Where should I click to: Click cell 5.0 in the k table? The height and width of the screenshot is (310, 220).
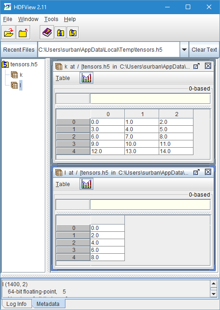176,129
